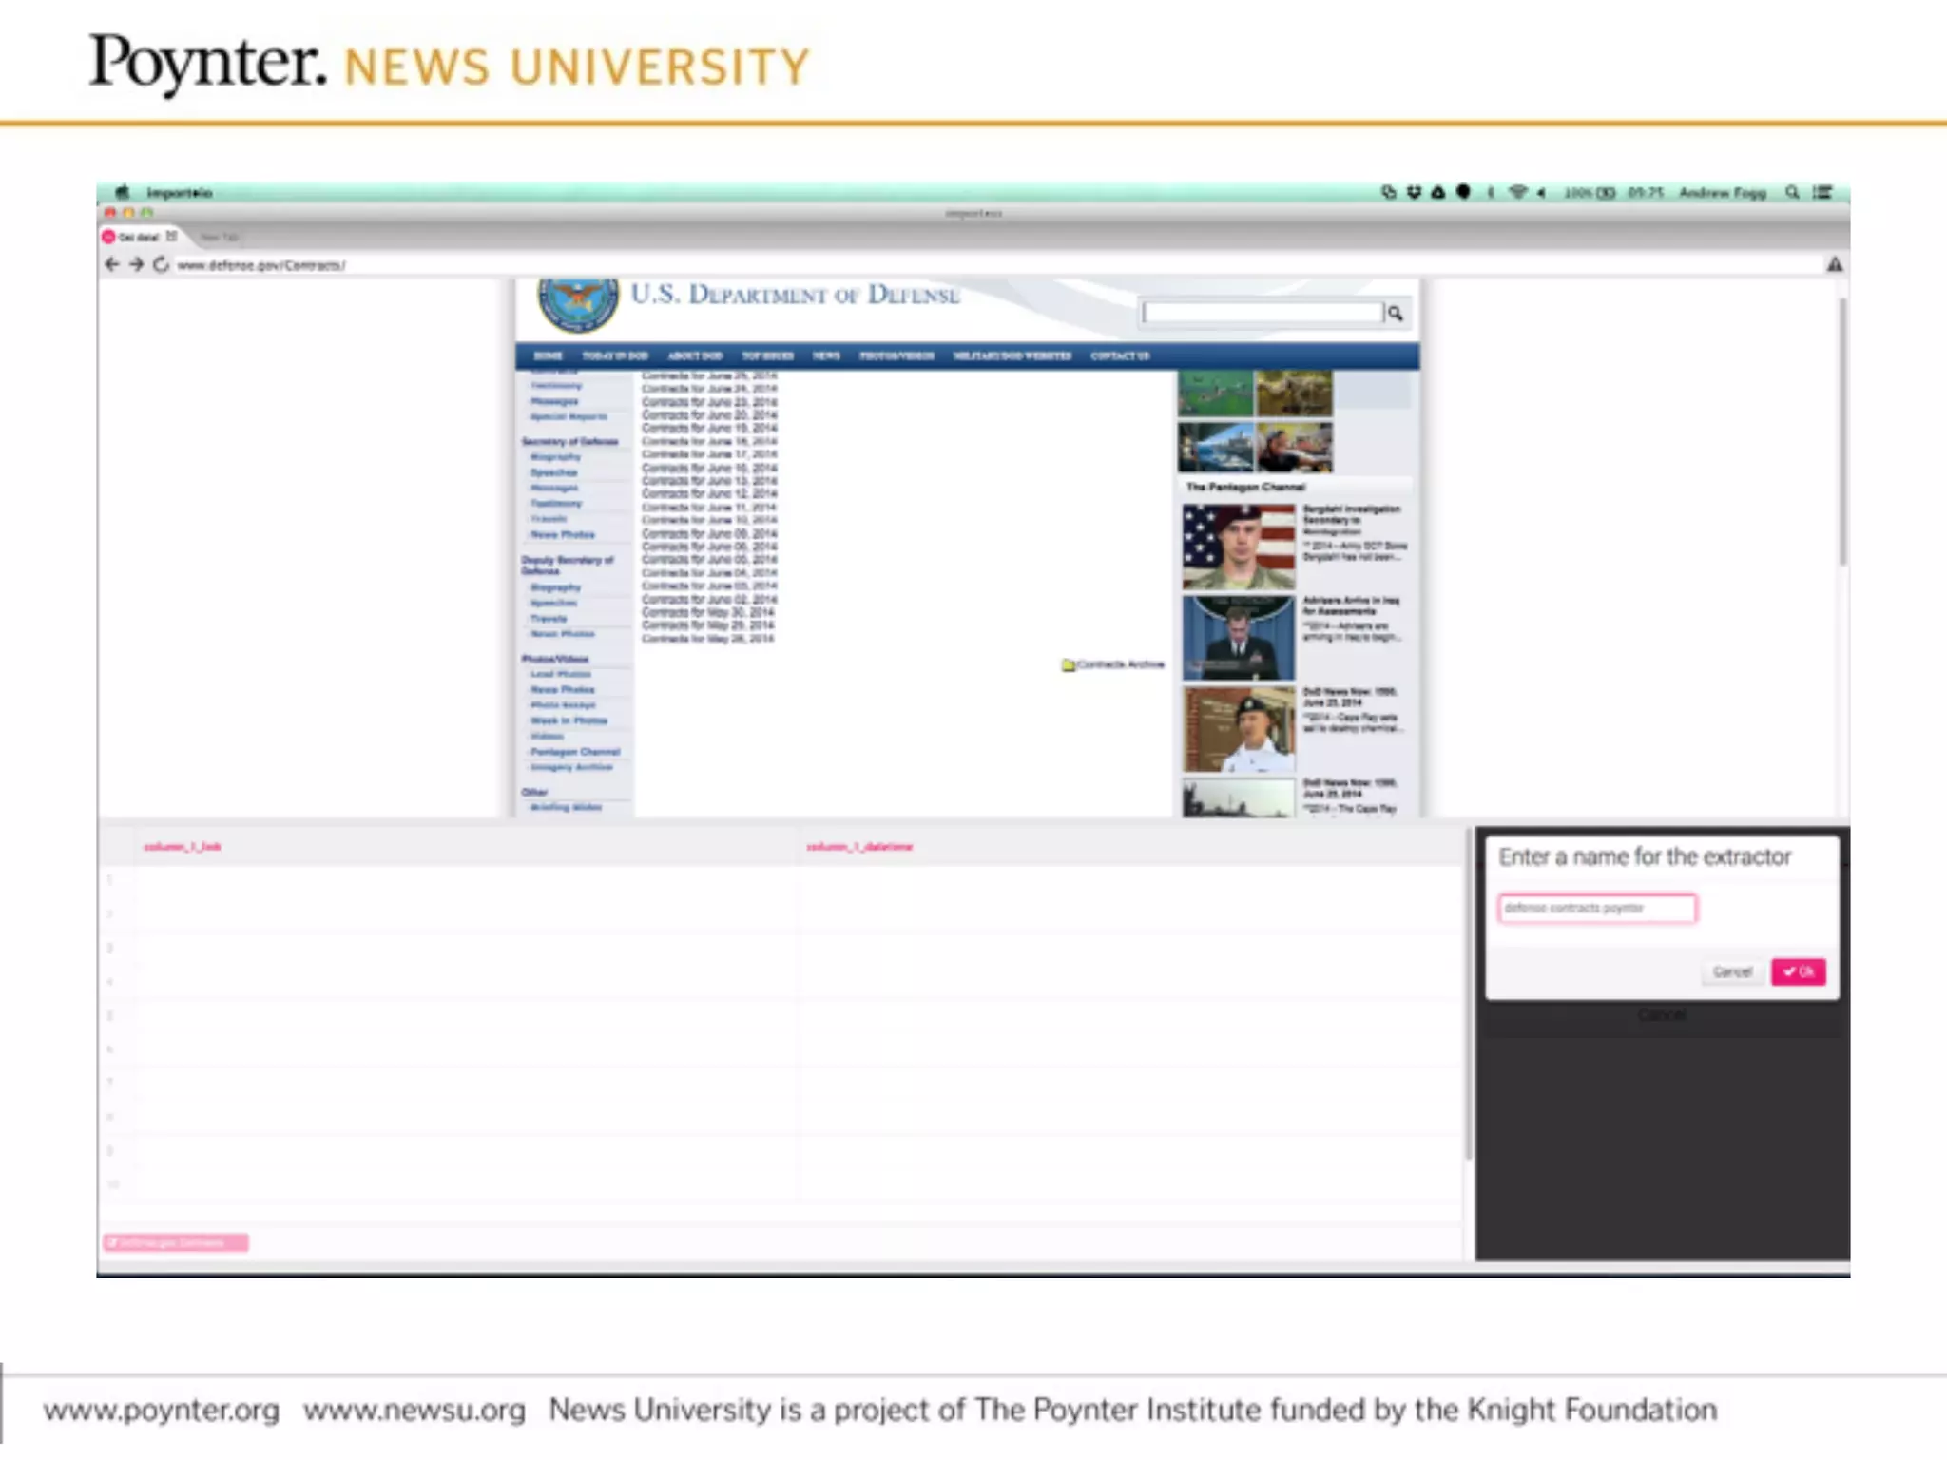Open Contracts for June 02, 2014 link

point(709,599)
